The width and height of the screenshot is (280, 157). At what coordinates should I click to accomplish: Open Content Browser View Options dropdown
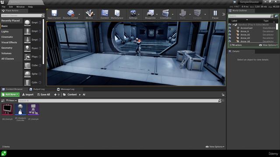coord(215,147)
